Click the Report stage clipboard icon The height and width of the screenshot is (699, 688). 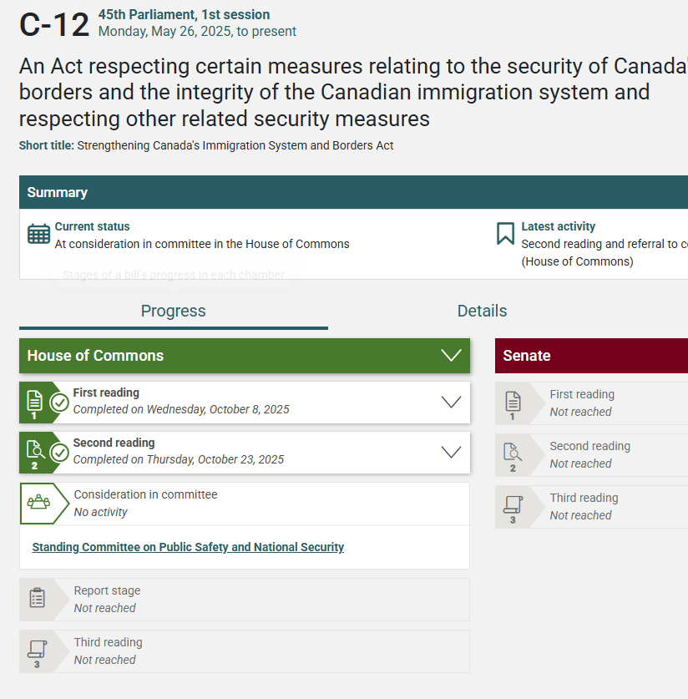[x=37, y=598]
